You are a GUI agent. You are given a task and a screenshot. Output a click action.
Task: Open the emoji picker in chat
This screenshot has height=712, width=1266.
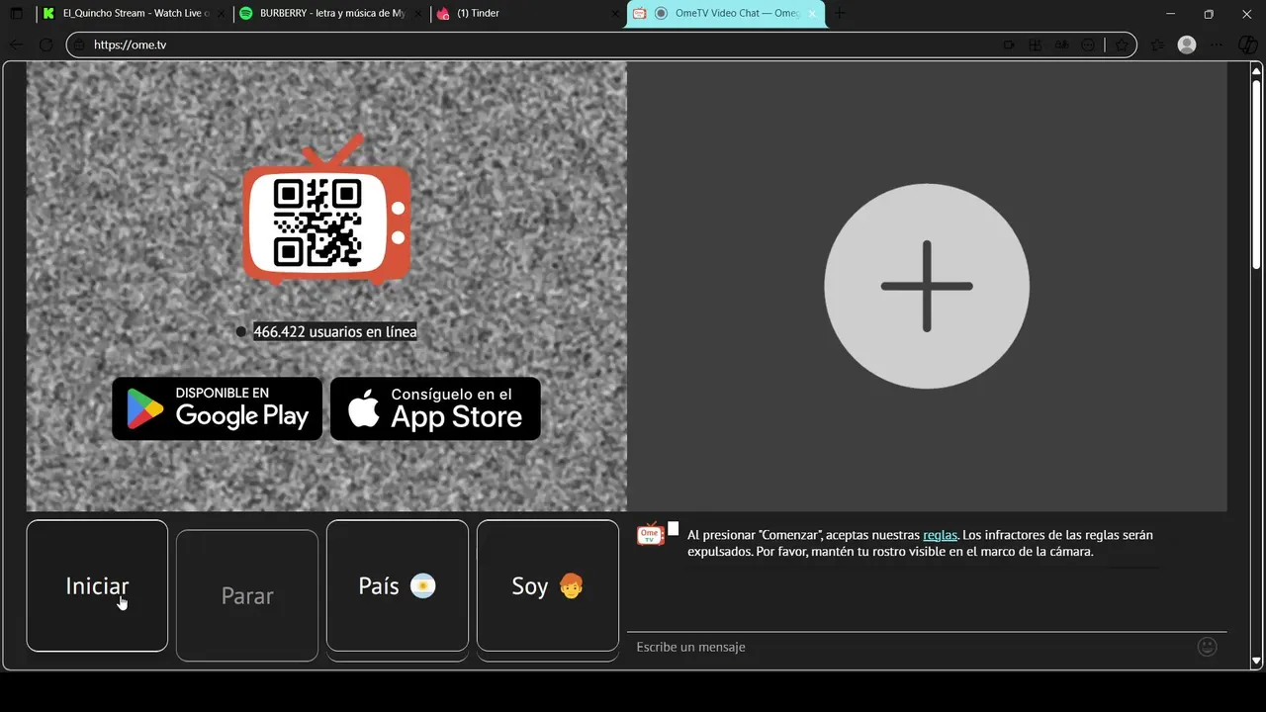1207,647
